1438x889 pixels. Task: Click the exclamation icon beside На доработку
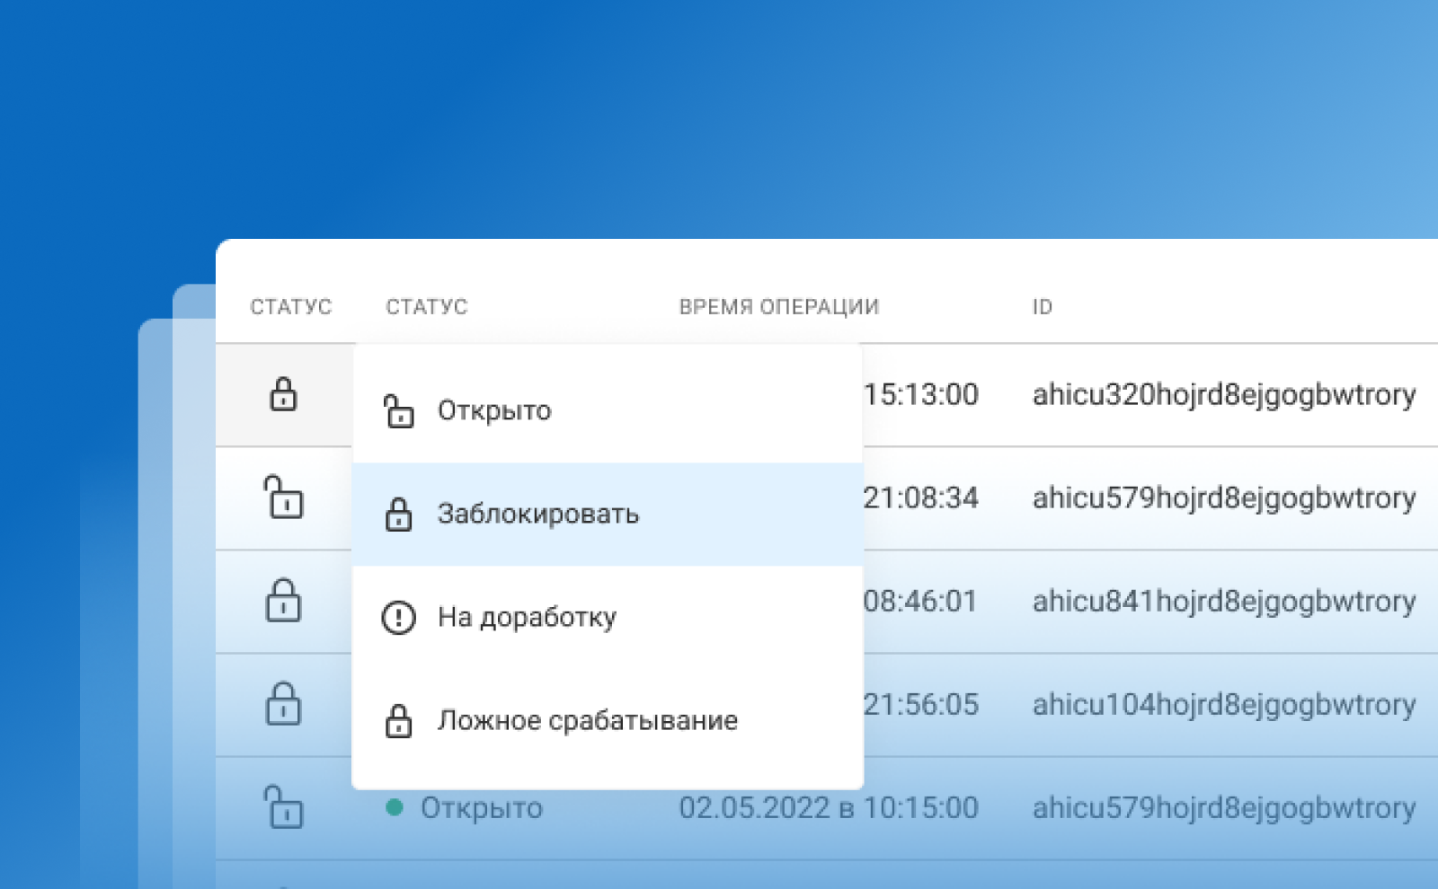coord(398,618)
